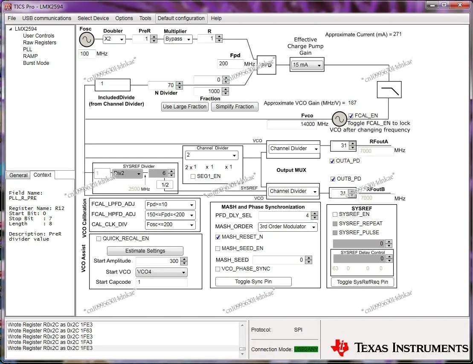Select PLL in the tree
473x364 pixels.
point(27,50)
